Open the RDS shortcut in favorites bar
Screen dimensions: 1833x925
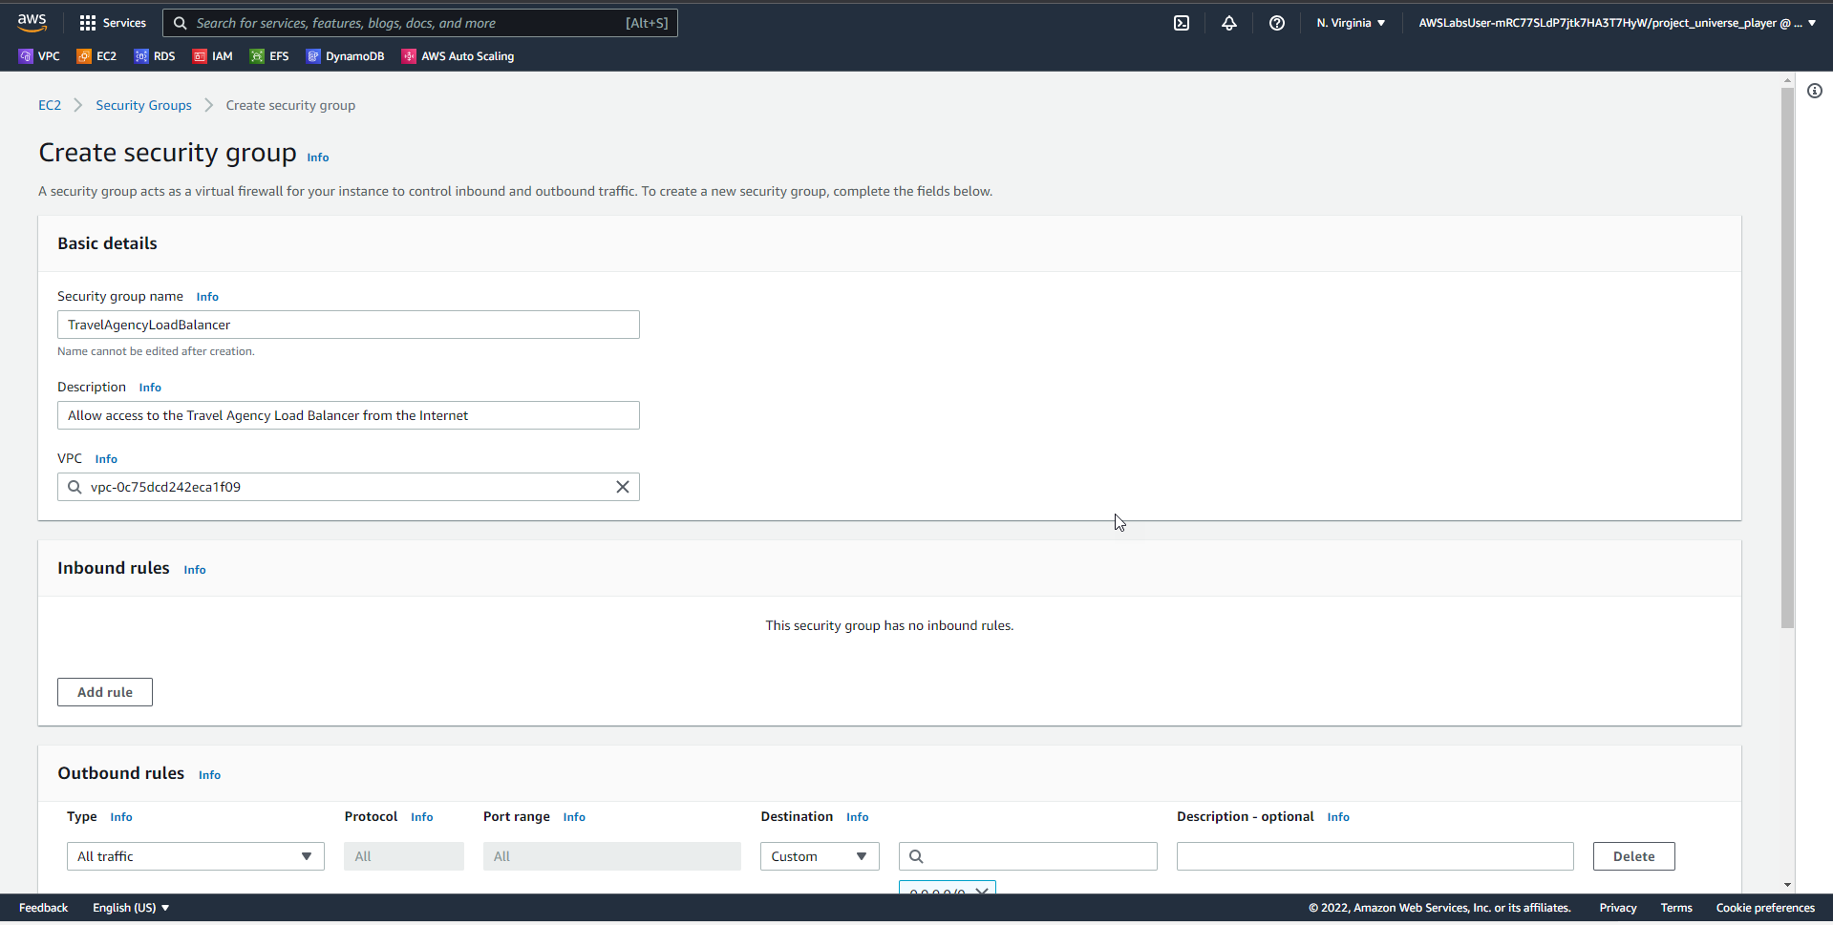[x=155, y=56]
